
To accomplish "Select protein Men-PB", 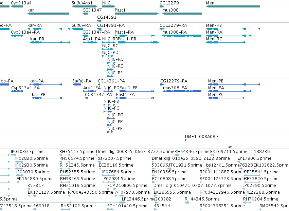I will pos(234,84).
